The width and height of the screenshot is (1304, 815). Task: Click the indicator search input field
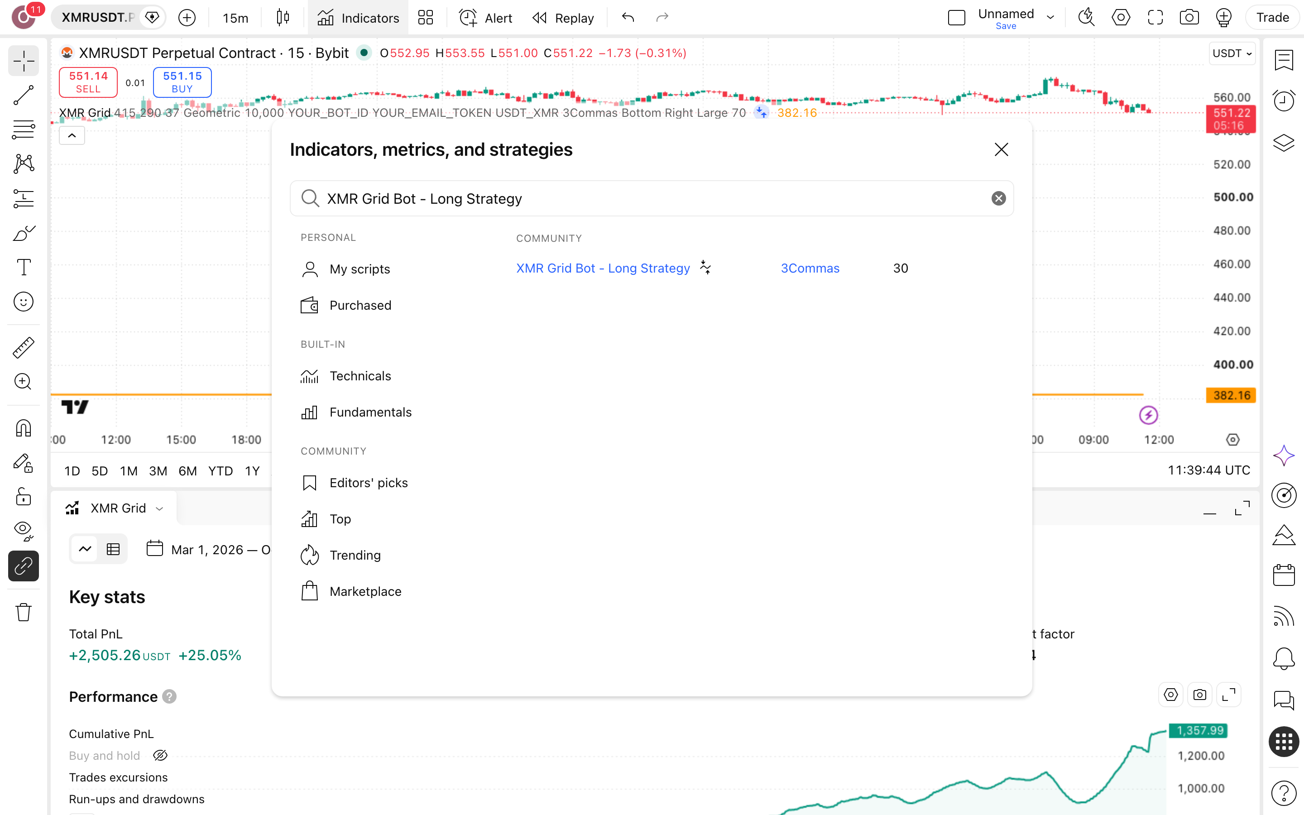click(x=652, y=199)
